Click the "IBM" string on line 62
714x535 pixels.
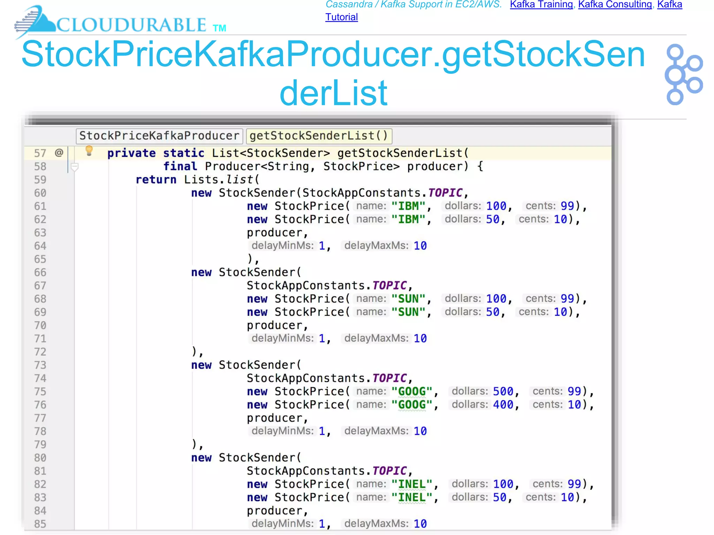[x=408, y=219]
